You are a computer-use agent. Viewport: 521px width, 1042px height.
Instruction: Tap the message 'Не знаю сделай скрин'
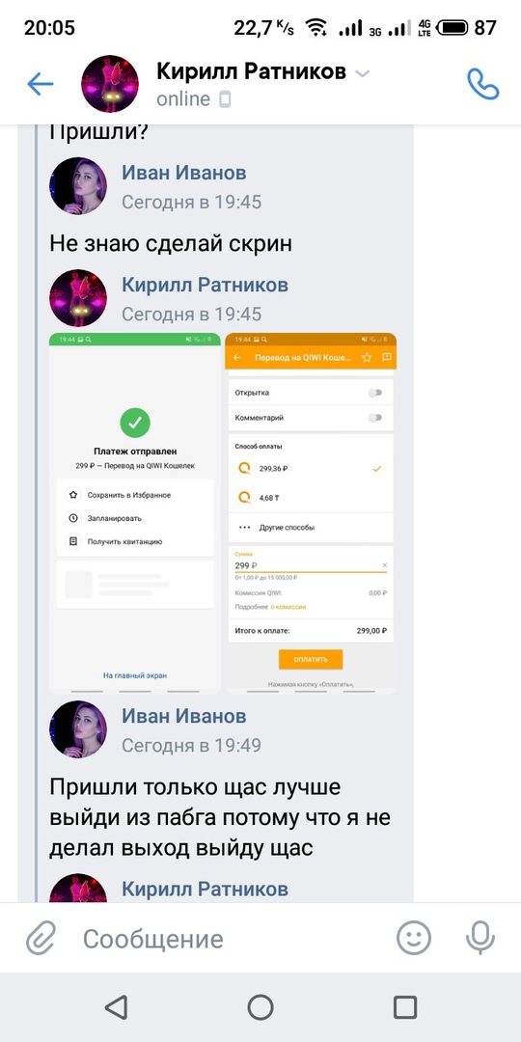tap(171, 244)
